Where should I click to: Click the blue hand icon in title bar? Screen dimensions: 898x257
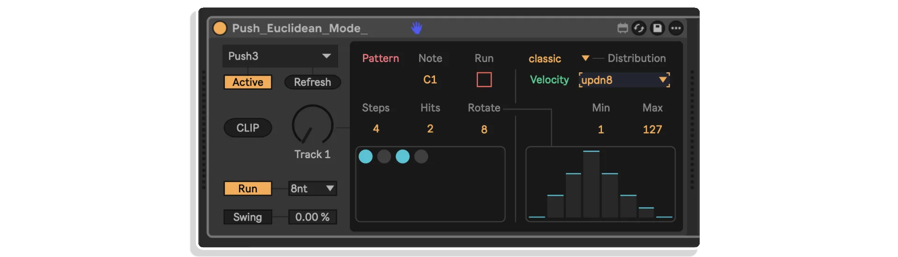click(x=416, y=28)
